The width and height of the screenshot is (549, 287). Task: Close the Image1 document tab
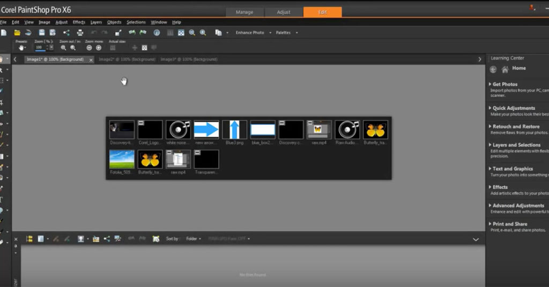tap(91, 60)
